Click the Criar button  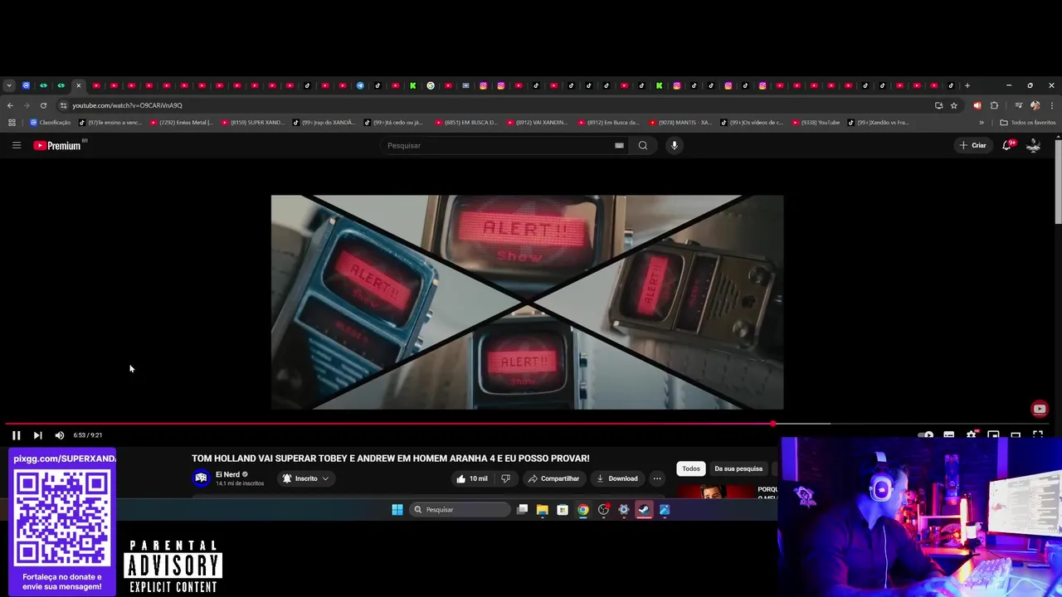(972, 145)
